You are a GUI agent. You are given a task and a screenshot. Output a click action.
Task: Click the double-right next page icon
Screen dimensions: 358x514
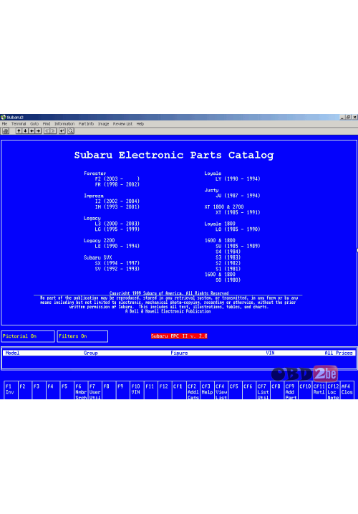(x=54, y=131)
